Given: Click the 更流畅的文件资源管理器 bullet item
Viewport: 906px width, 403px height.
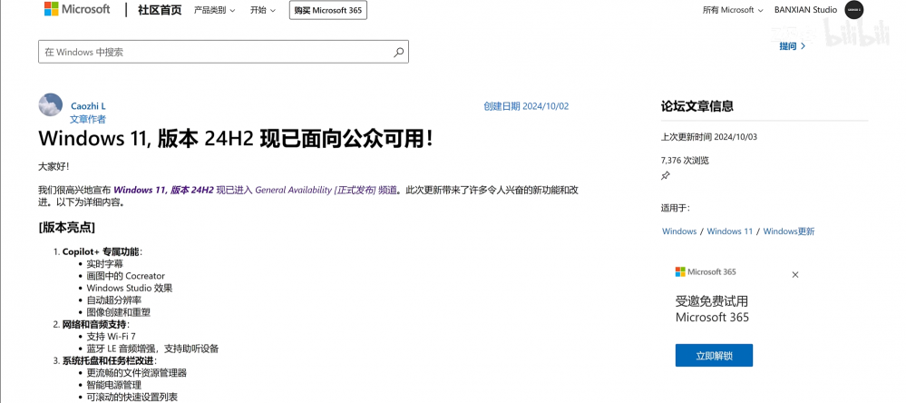Looking at the screenshot, I should [136, 373].
